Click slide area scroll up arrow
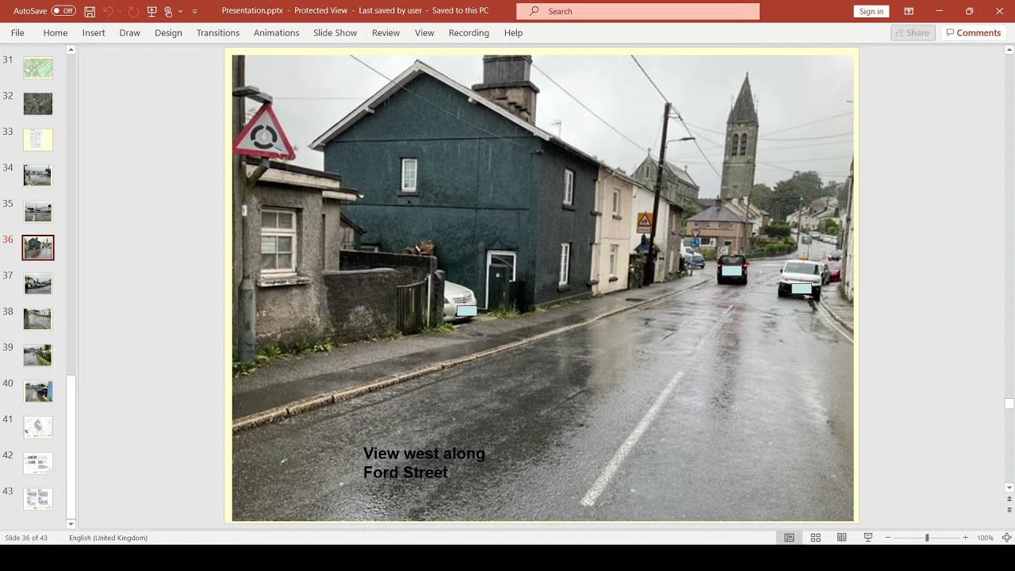1015x571 pixels. tap(1009, 50)
